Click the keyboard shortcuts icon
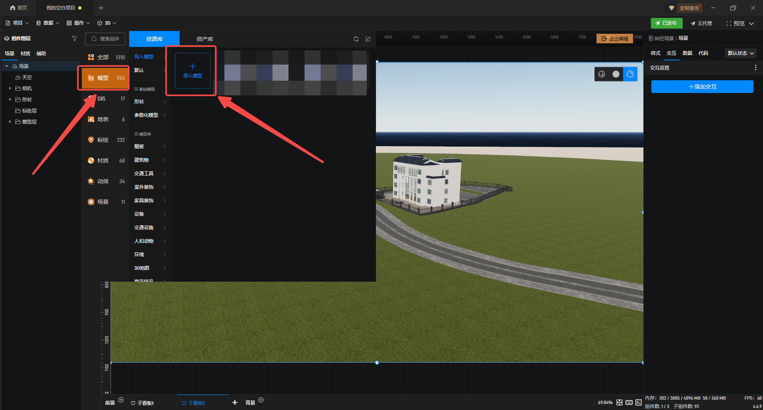The image size is (763, 410). (x=629, y=402)
